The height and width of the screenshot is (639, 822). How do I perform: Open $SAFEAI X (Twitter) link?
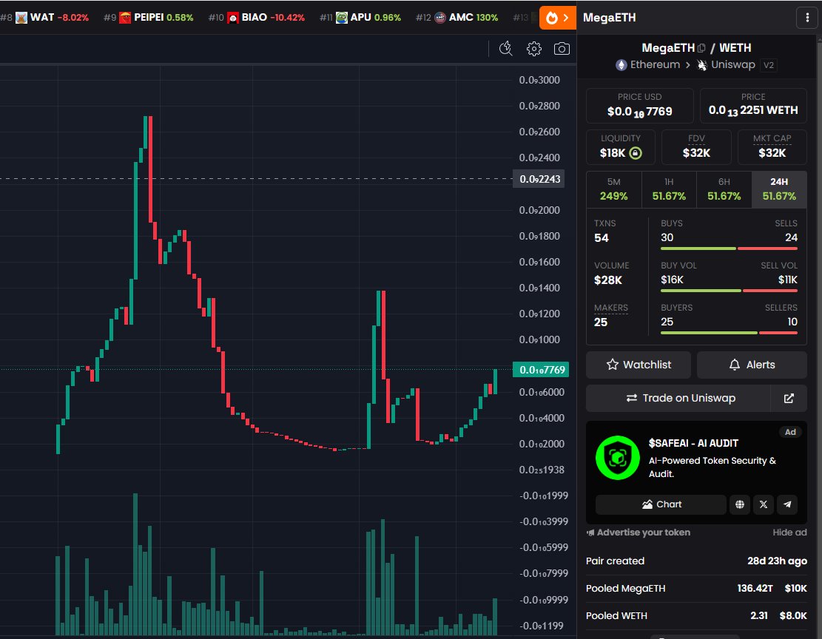[764, 504]
